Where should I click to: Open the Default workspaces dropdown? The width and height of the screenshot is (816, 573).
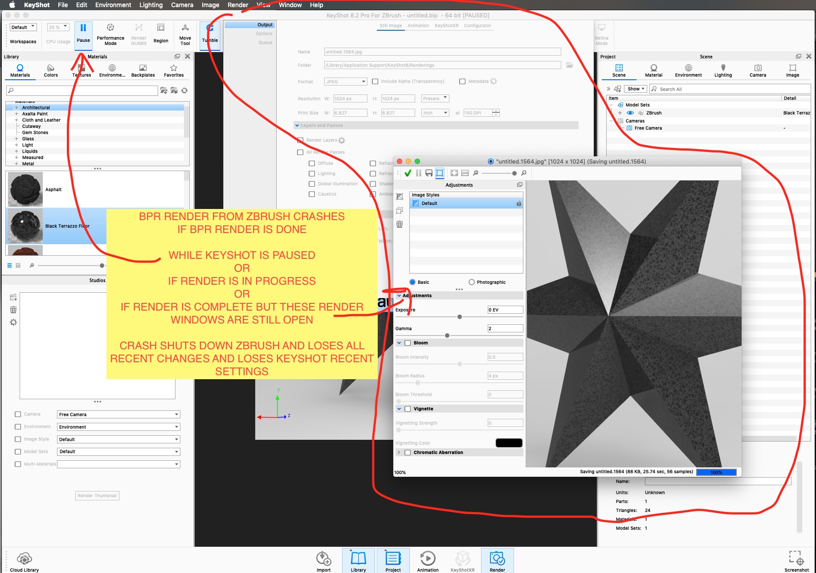23,27
